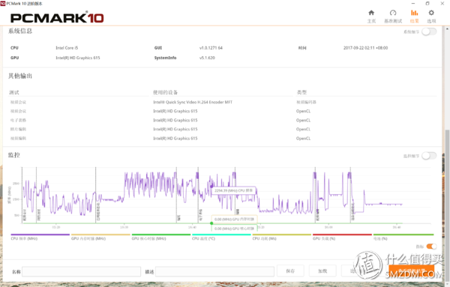The width and height of the screenshot is (450, 287).
Task: Select the CPU temperature legend
Action: 203,238
